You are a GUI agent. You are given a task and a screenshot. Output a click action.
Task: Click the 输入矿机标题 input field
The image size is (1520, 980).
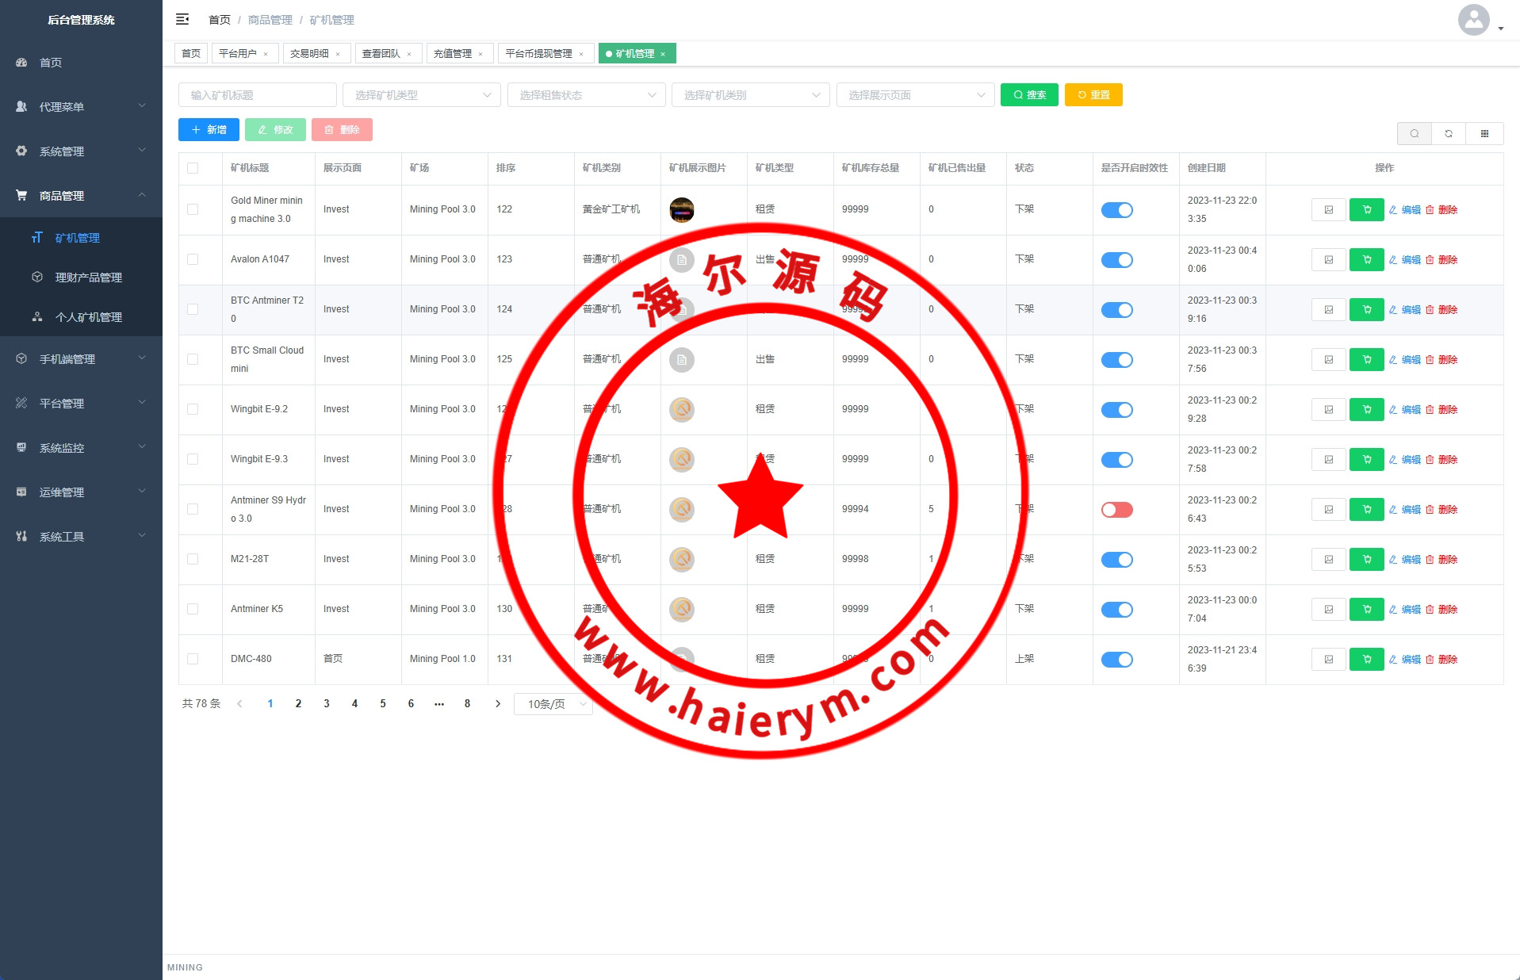pos(257,95)
